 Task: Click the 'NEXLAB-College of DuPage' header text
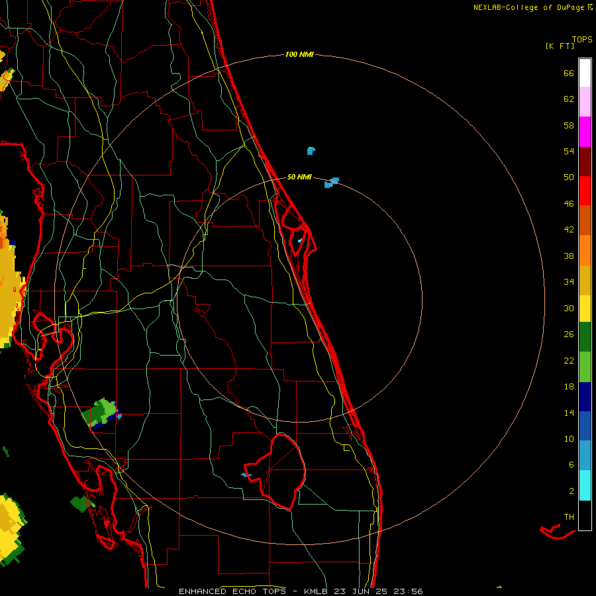point(530,7)
